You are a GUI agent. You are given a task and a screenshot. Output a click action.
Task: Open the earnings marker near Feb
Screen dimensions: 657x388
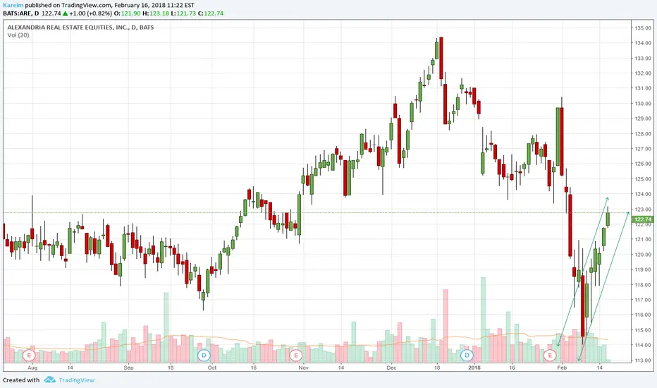point(550,356)
